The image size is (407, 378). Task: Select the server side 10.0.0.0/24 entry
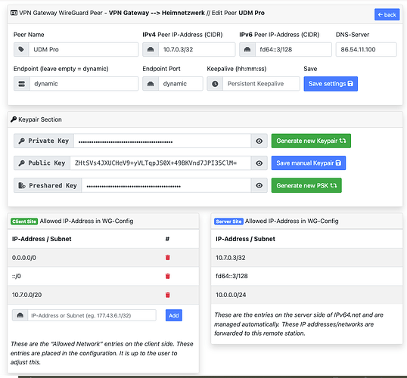pyautogui.click(x=231, y=295)
